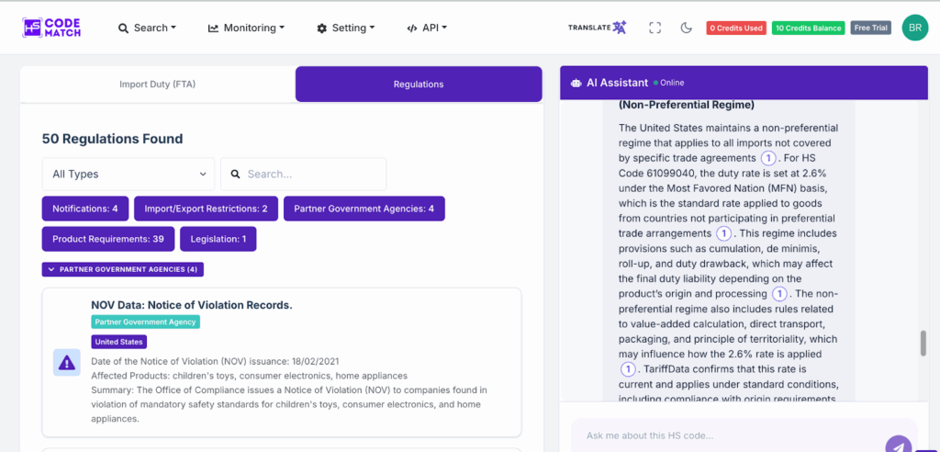
Task: Open the API dropdown menu
Action: (x=427, y=28)
